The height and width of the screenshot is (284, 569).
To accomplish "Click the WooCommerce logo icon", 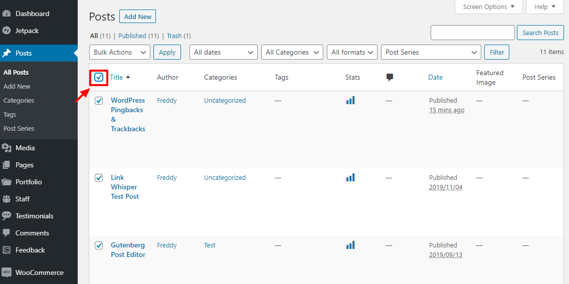I will (x=7, y=272).
